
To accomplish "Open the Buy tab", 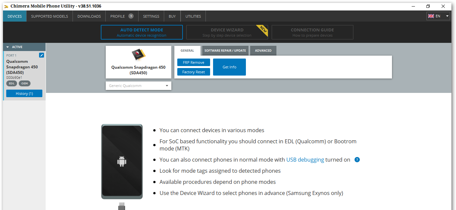I will pyautogui.click(x=172, y=16).
